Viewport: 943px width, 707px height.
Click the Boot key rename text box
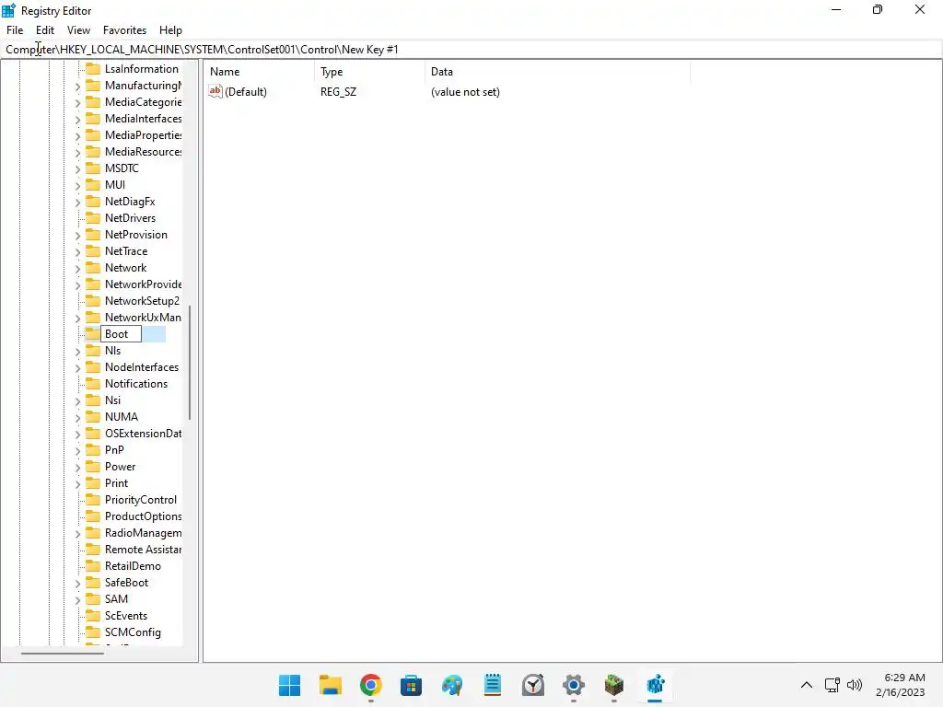click(121, 333)
